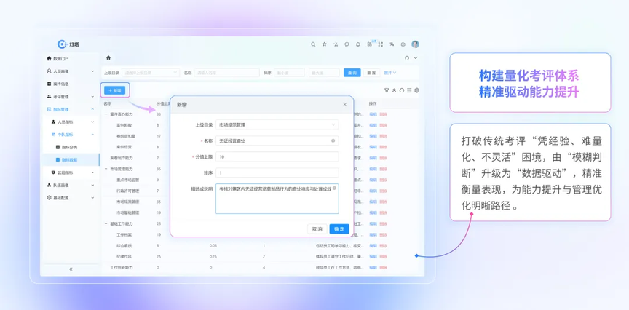Toggle fullscreen via the expand-arrows icon
The image size is (629, 310).
point(381,44)
